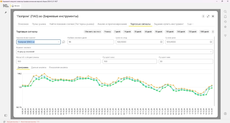The width and height of the screenshot is (230, 123).
Task: Click the search magnifier icon in right sidebar
Action: 225,12
